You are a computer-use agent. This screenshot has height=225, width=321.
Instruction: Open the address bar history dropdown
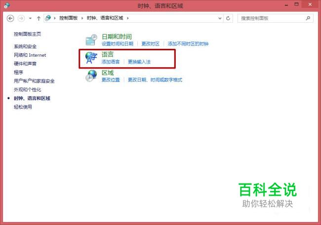point(220,18)
